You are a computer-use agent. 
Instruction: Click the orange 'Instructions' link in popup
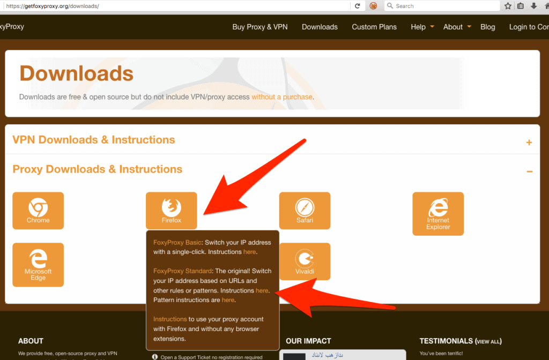pos(170,319)
